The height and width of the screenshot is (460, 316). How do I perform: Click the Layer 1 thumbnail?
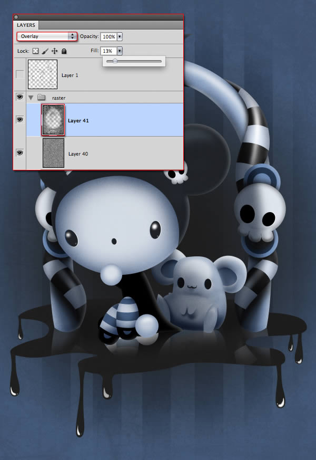[43, 74]
